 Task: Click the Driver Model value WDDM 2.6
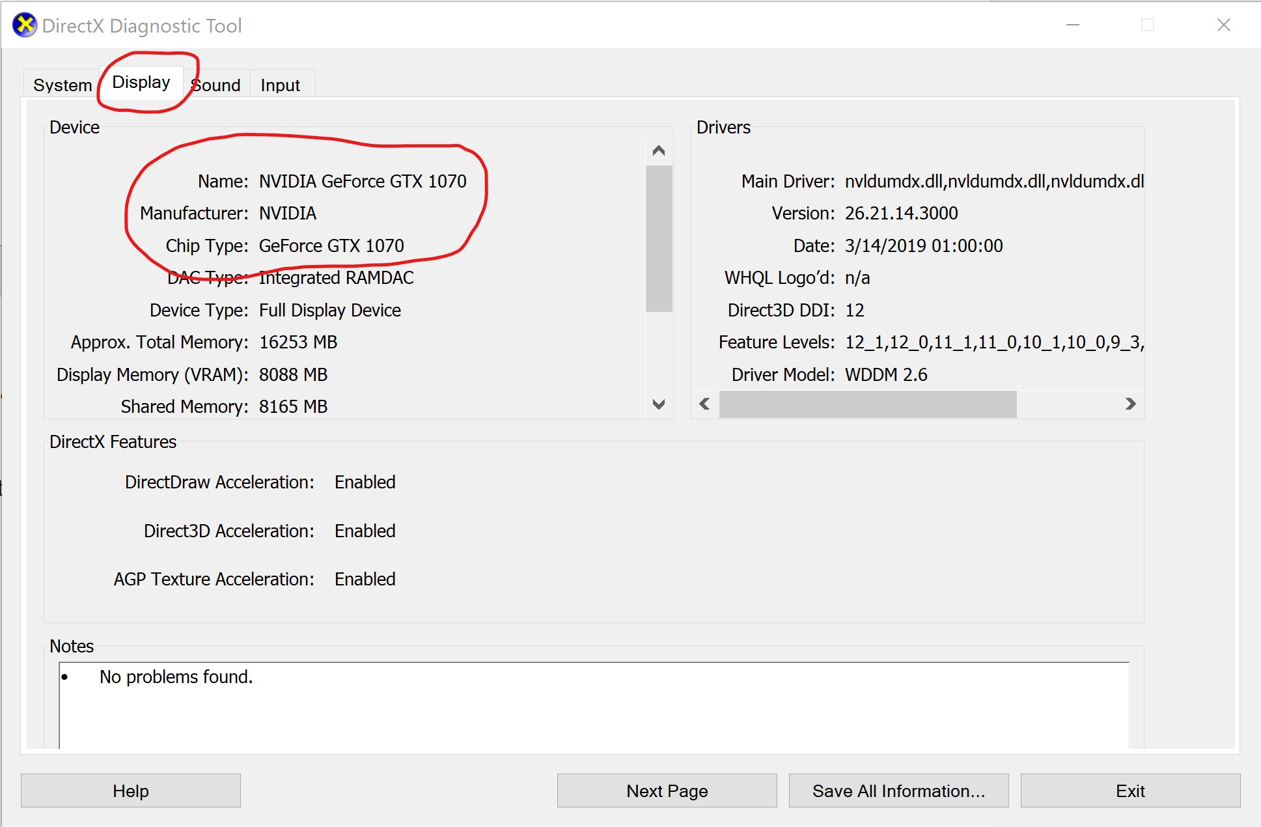886,374
